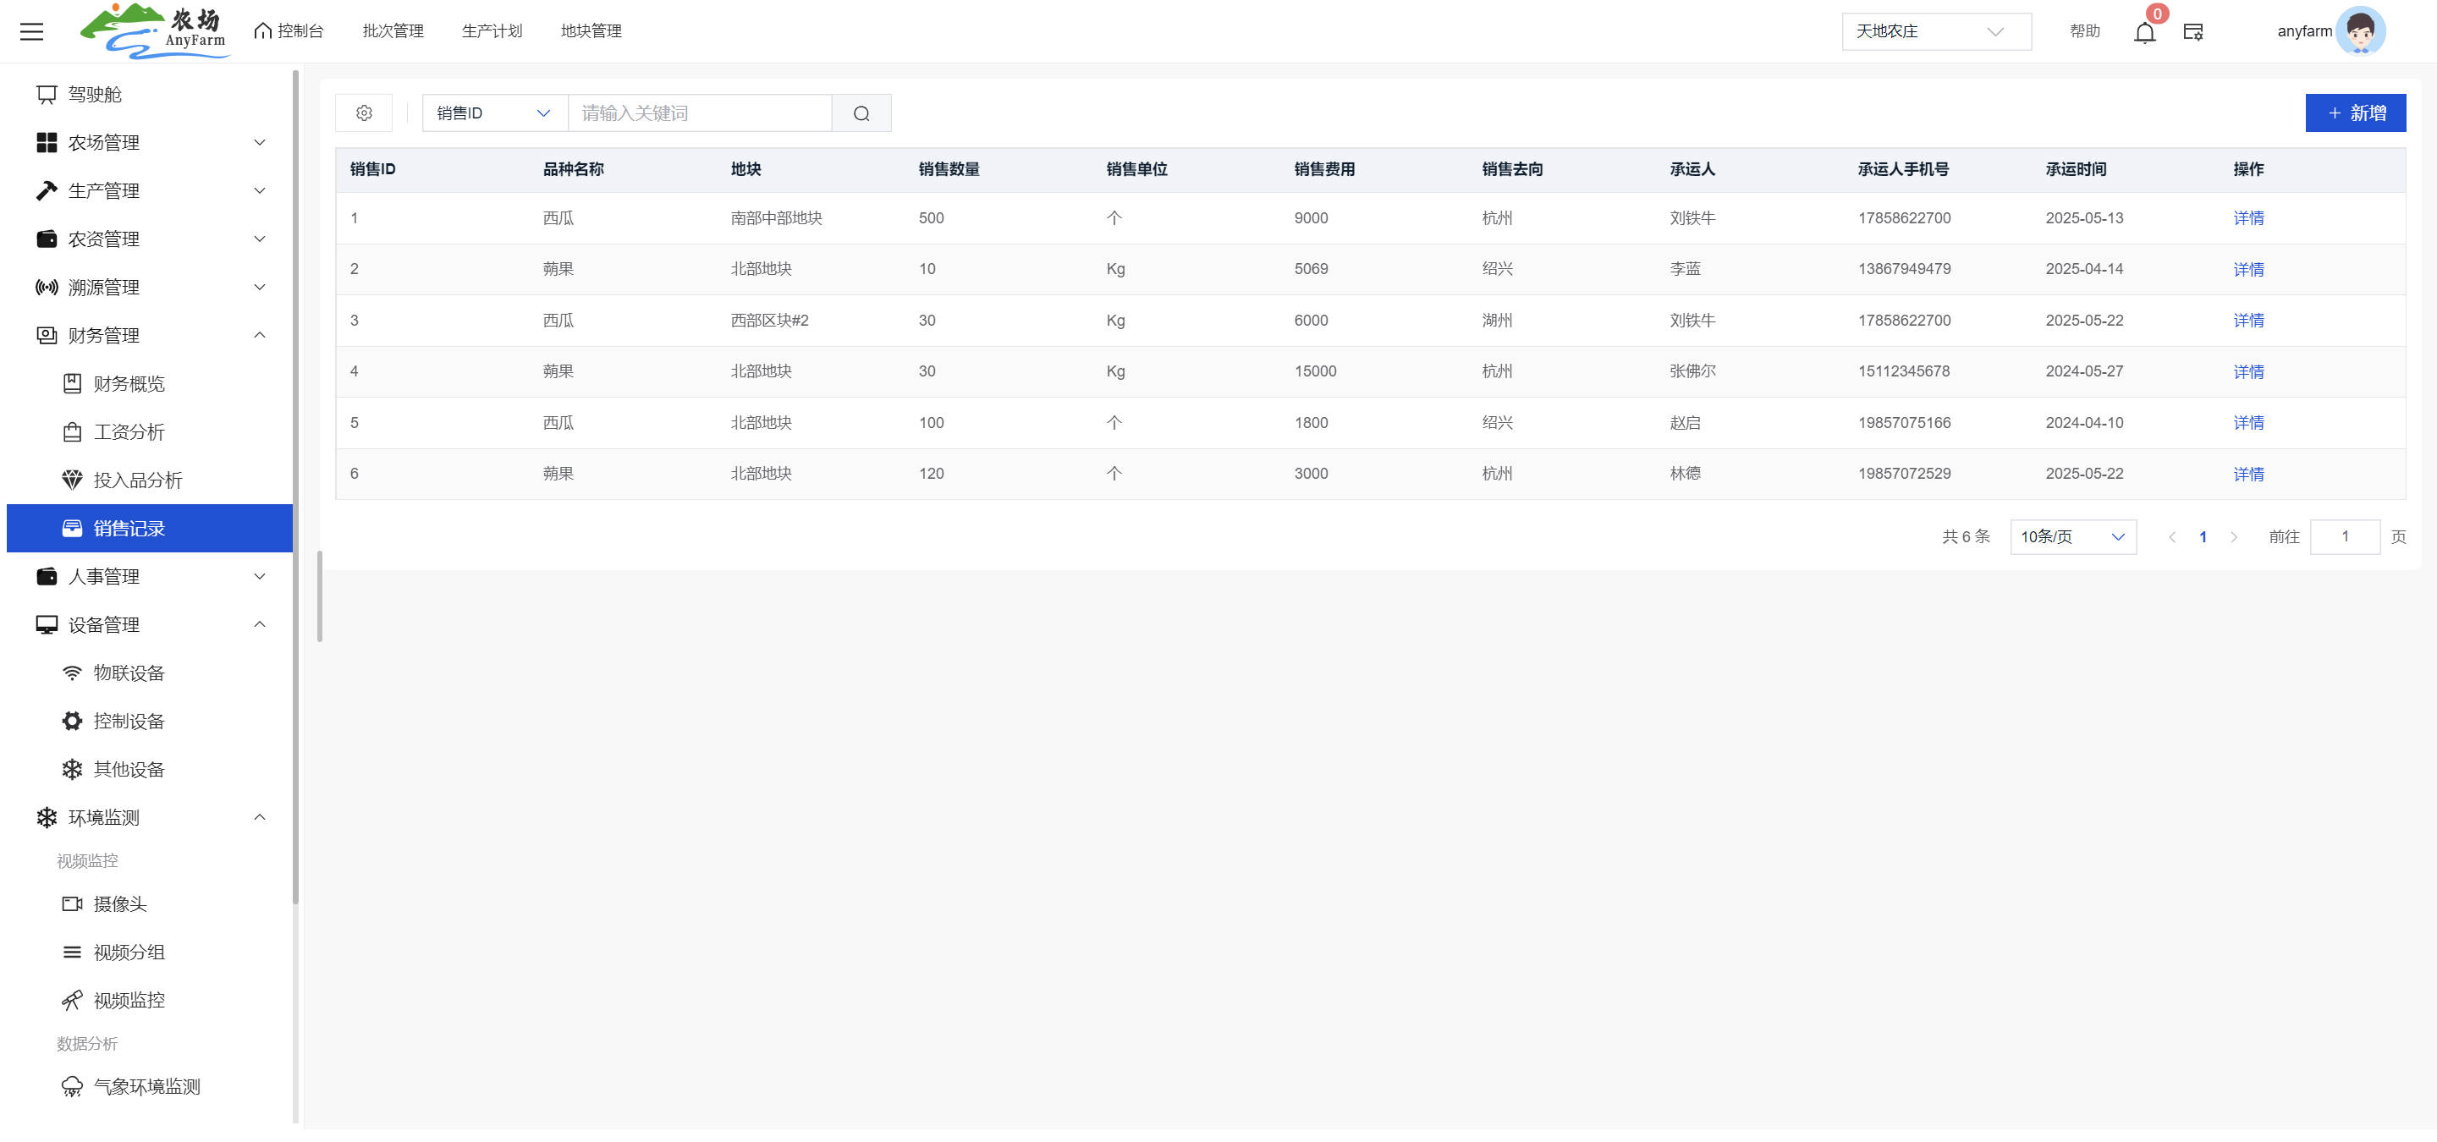Open the notification bell
This screenshot has height=1142, width=2437.
click(x=2143, y=32)
